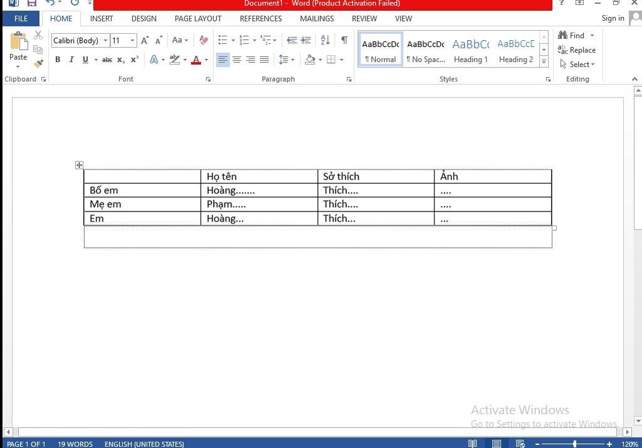642x448 pixels.
Task: Increase paragraph indent
Action: click(306, 40)
